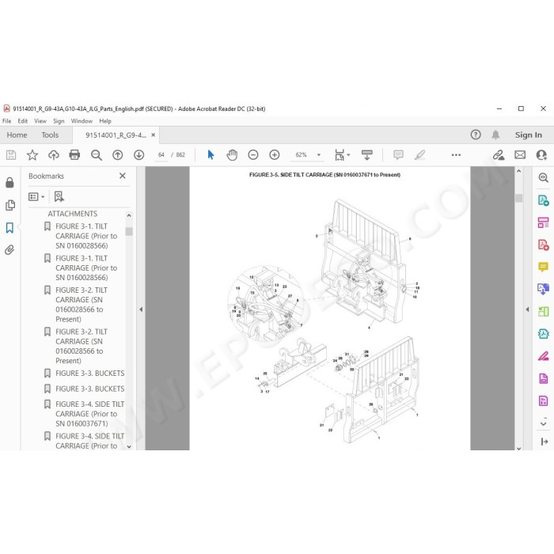
Task: Switch to the Tools tab
Action: coord(50,135)
